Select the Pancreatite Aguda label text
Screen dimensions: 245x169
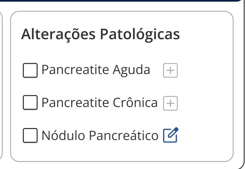pos(96,70)
